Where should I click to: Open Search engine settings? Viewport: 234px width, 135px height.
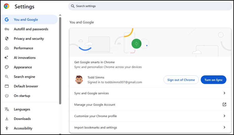click(29, 77)
